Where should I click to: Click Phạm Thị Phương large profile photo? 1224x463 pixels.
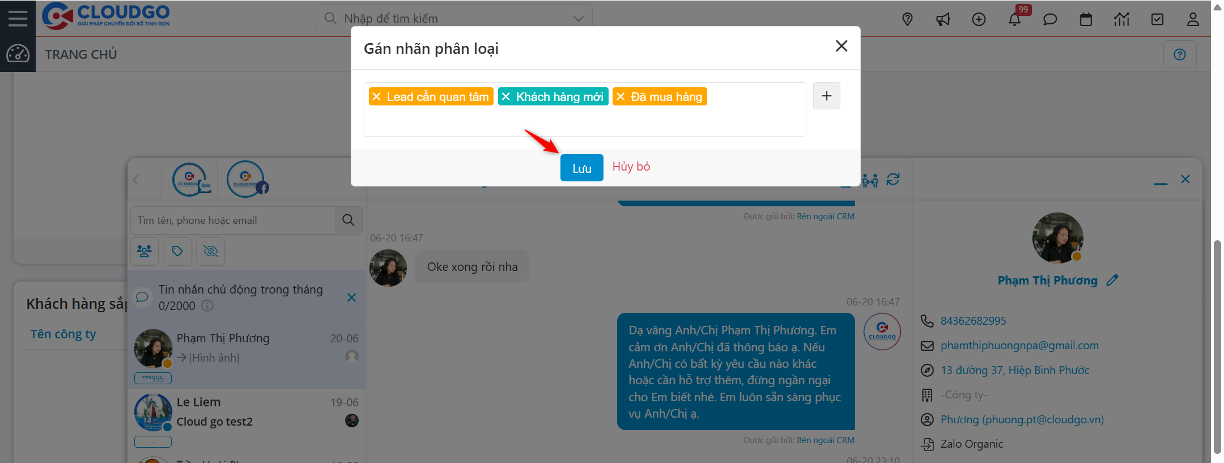pyautogui.click(x=1057, y=238)
